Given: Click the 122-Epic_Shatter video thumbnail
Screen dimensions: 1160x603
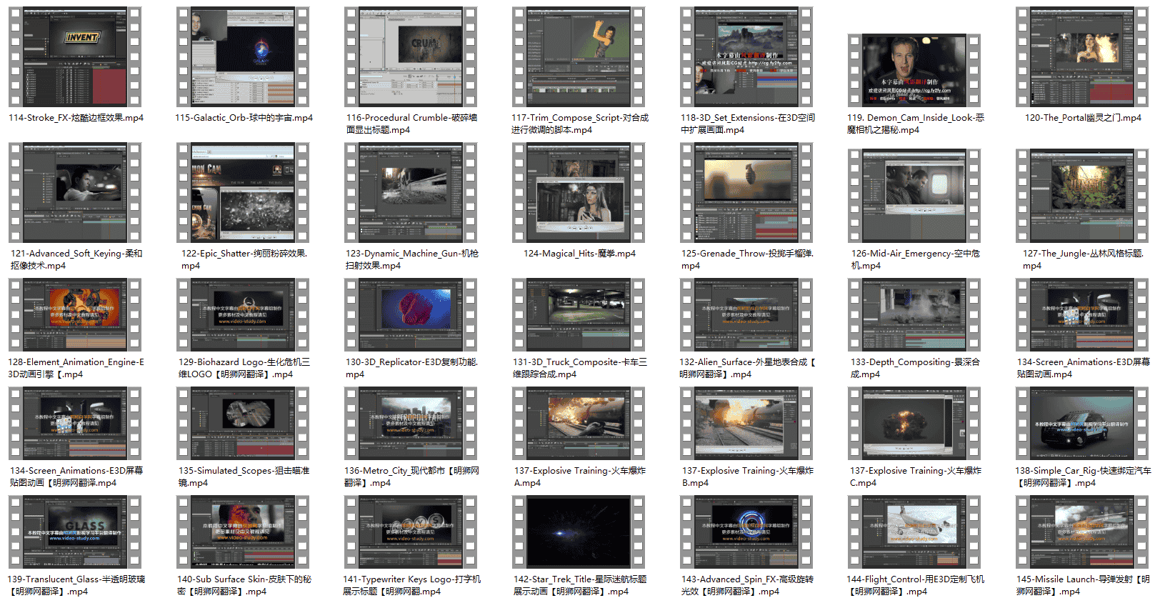Looking at the screenshot, I should 243,193.
